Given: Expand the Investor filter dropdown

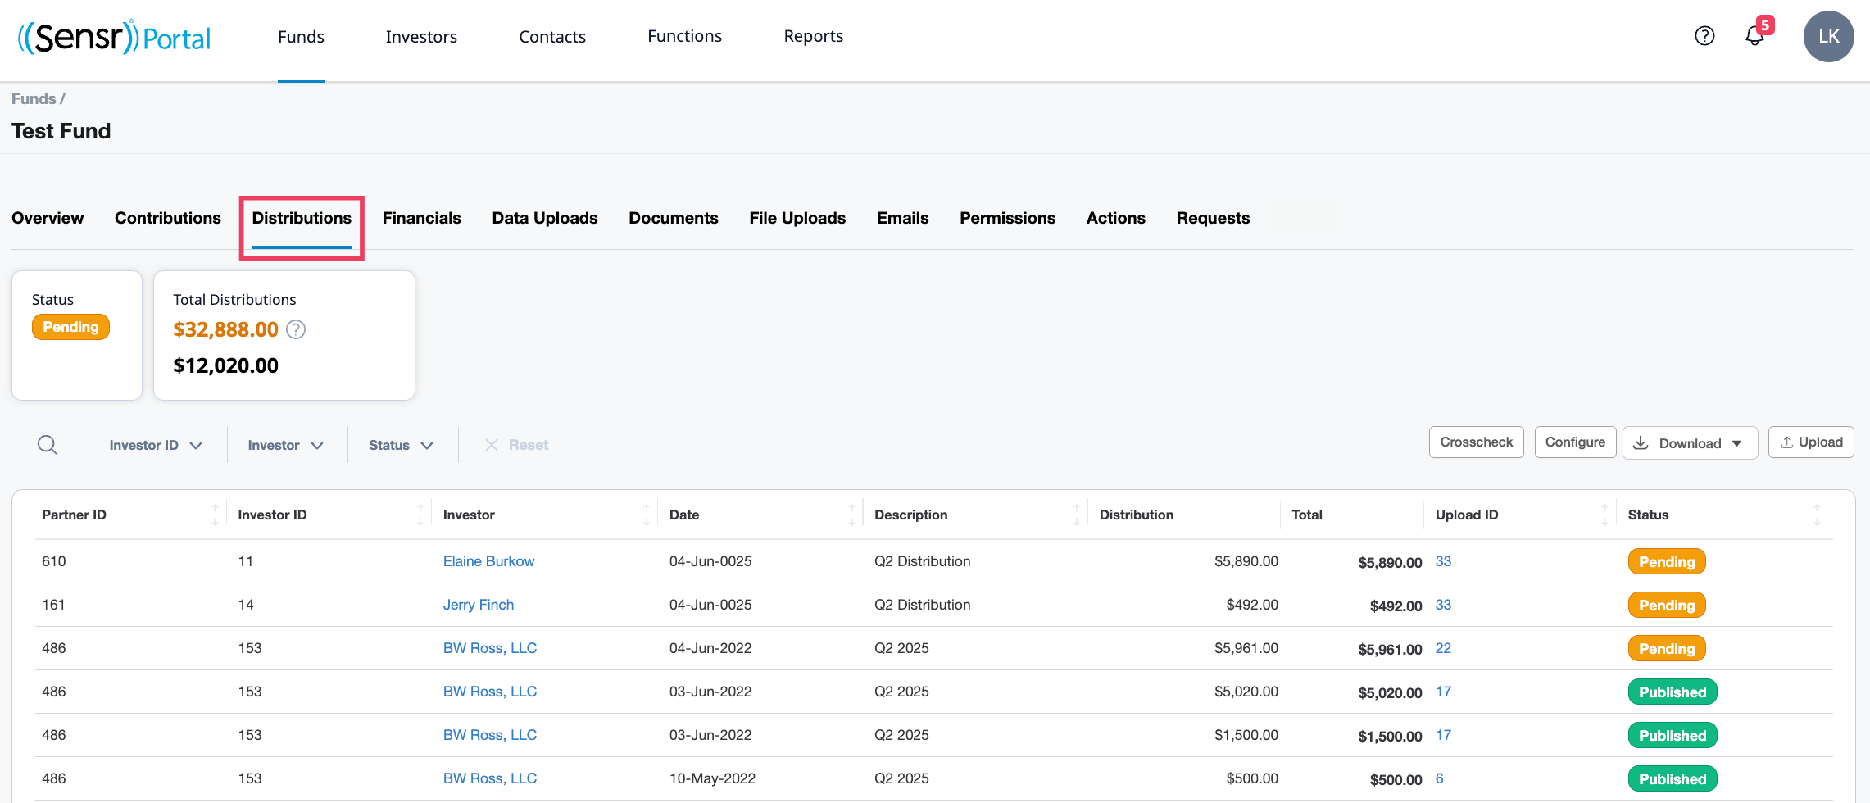Looking at the screenshot, I should 286,445.
